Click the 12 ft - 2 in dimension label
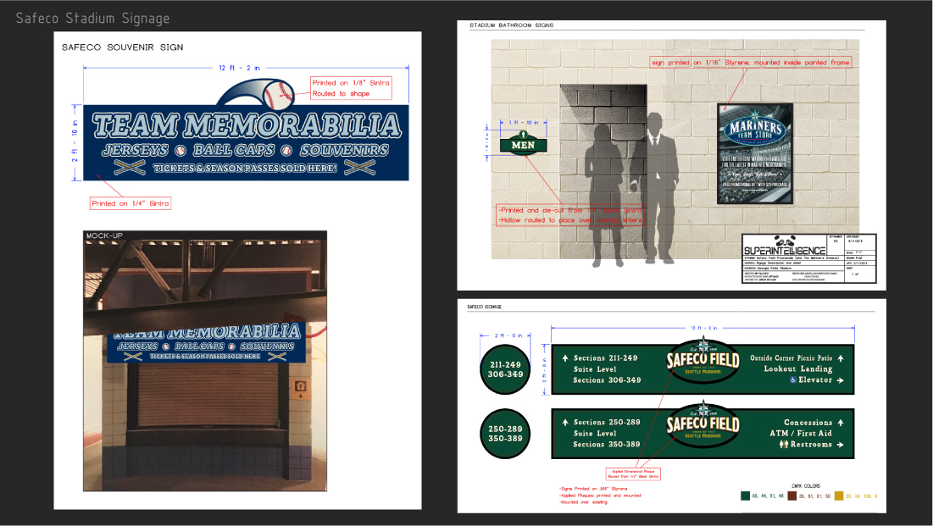The height and width of the screenshot is (526, 933). 239,68
